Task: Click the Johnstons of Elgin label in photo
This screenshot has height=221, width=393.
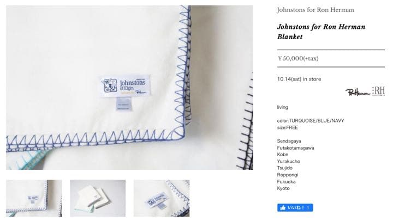Action: (x=126, y=86)
